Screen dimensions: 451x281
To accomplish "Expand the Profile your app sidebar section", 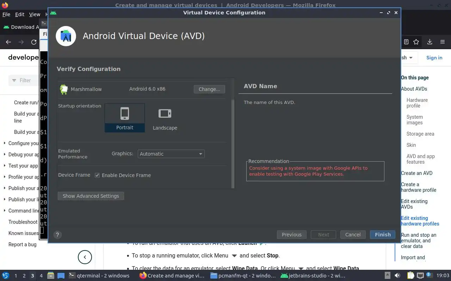I will pos(5,177).
